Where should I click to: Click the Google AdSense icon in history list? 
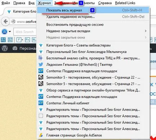(41, 135)
